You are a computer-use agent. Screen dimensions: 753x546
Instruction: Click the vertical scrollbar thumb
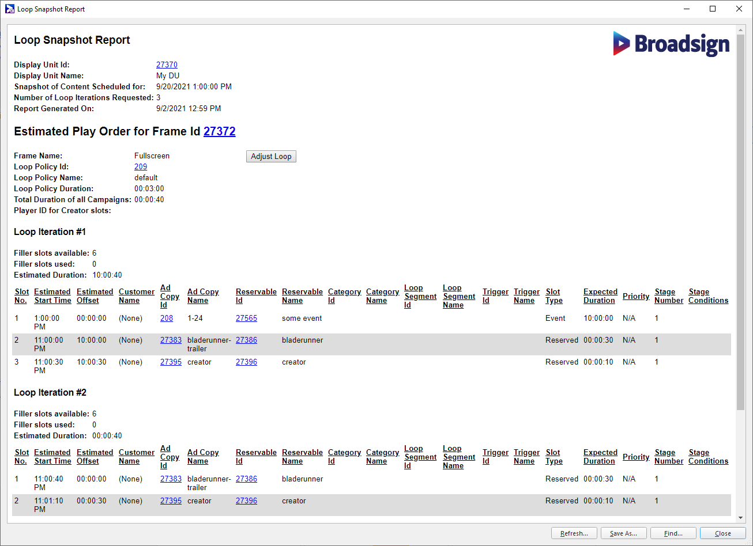tap(740, 219)
